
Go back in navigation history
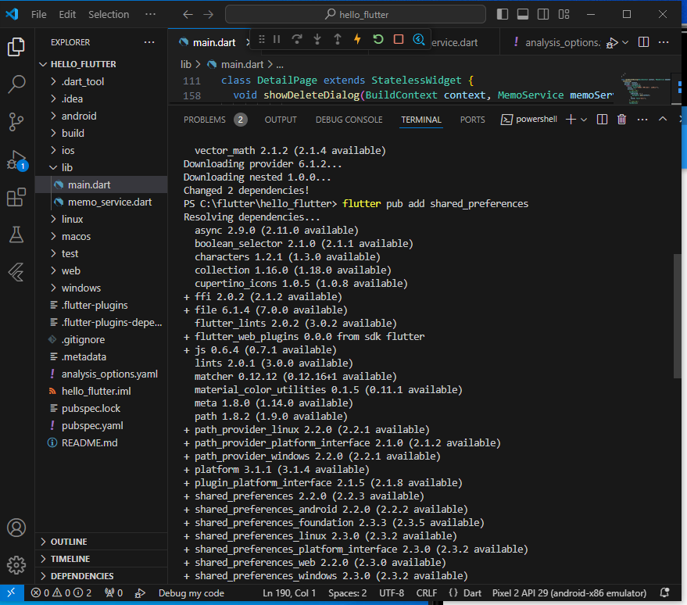coord(188,14)
